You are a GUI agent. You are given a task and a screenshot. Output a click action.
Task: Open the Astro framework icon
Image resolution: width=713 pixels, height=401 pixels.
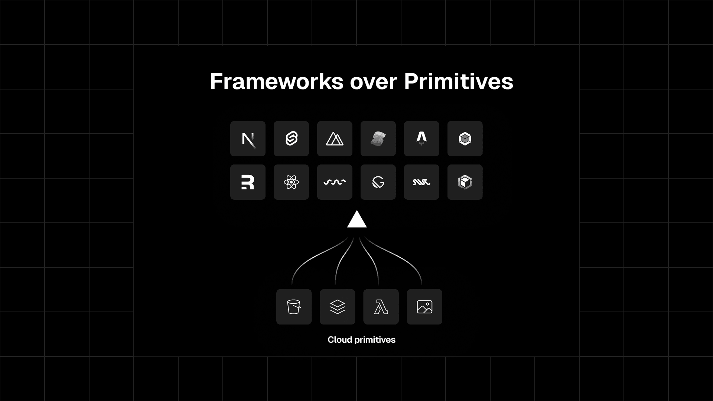point(421,138)
